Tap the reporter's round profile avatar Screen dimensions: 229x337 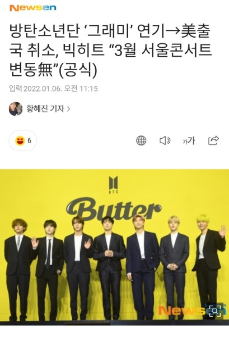click(16, 109)
